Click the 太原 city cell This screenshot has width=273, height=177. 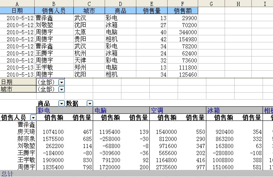click(x=89, y=32)
